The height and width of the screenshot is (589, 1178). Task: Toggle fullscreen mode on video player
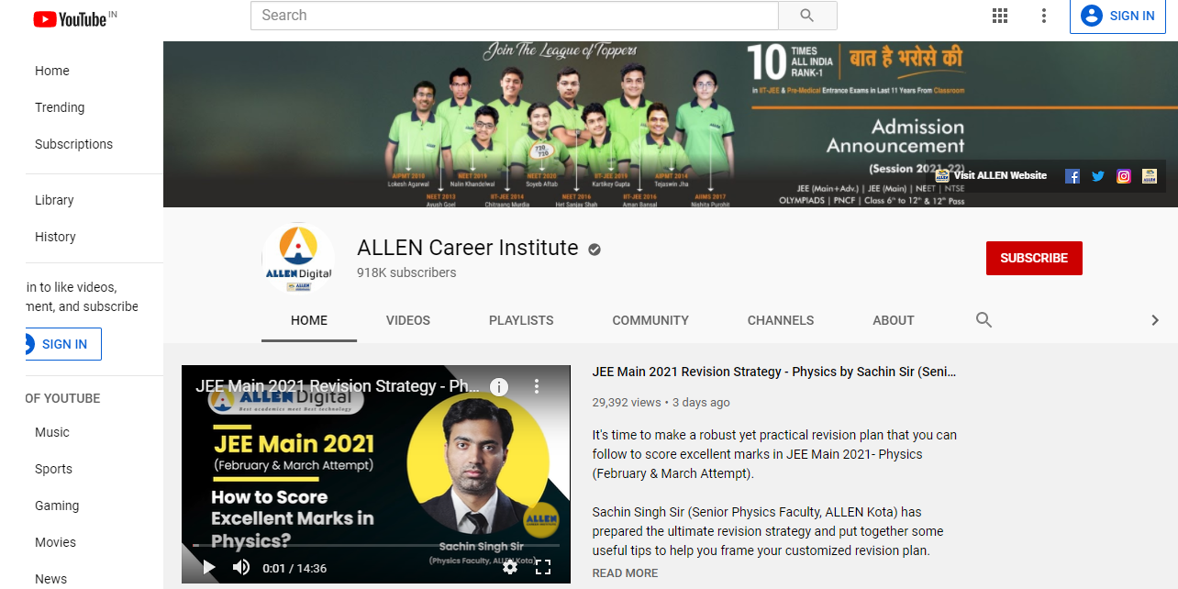pyautogui.click(x=543, y=567)
